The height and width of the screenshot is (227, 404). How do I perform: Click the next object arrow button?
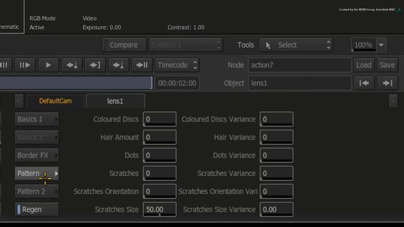[388, 83]
